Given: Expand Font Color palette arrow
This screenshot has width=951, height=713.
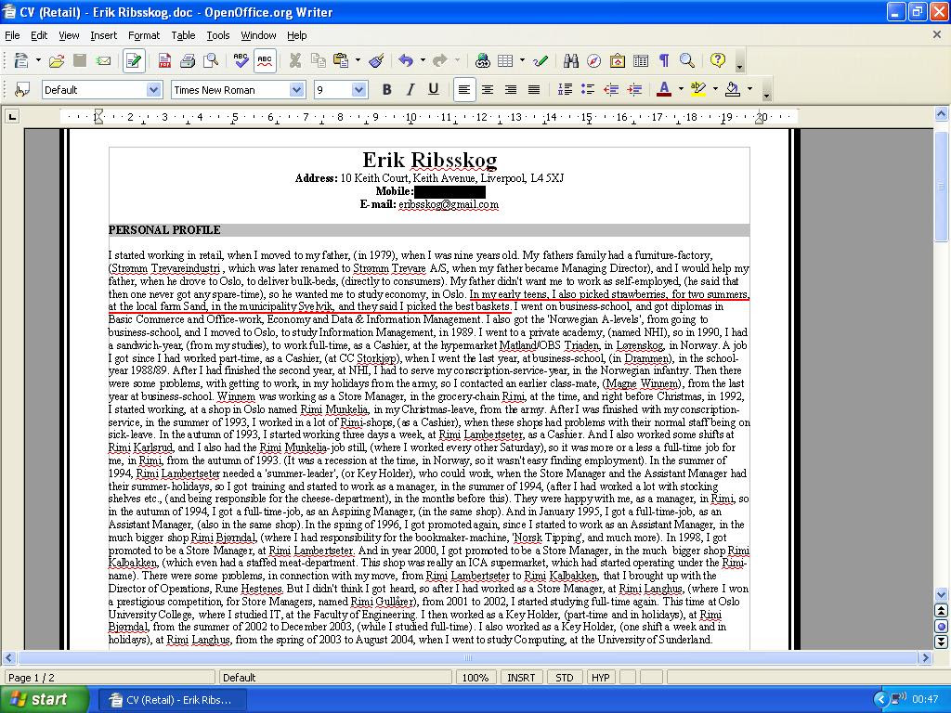Looking at the screenshot, I should coord(681,90).
